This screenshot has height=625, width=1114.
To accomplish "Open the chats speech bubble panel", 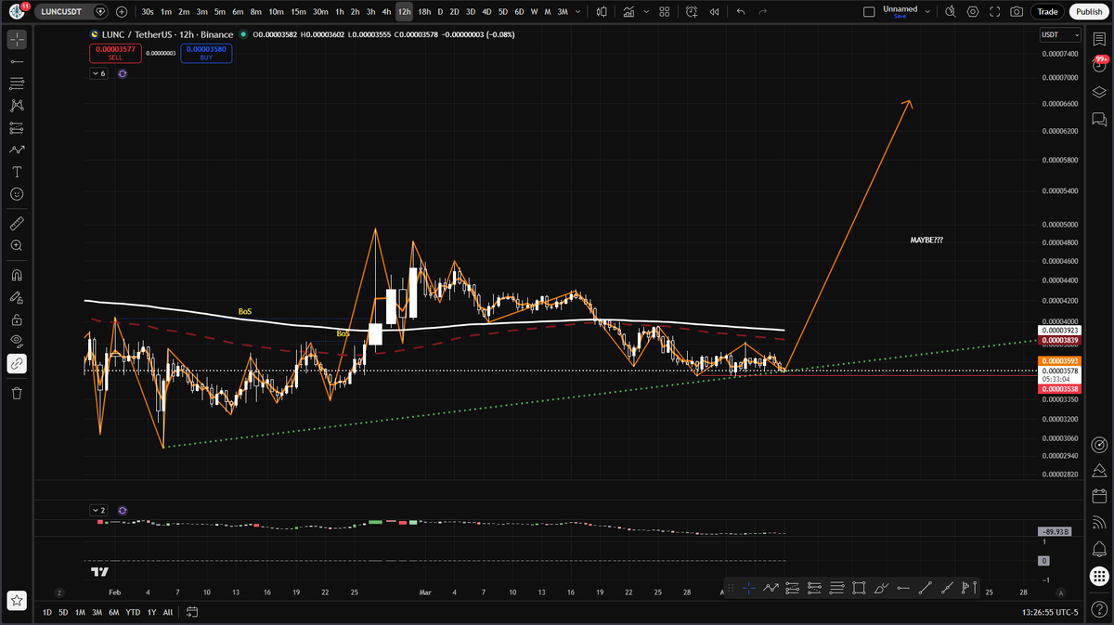I will coord(1099,119).
